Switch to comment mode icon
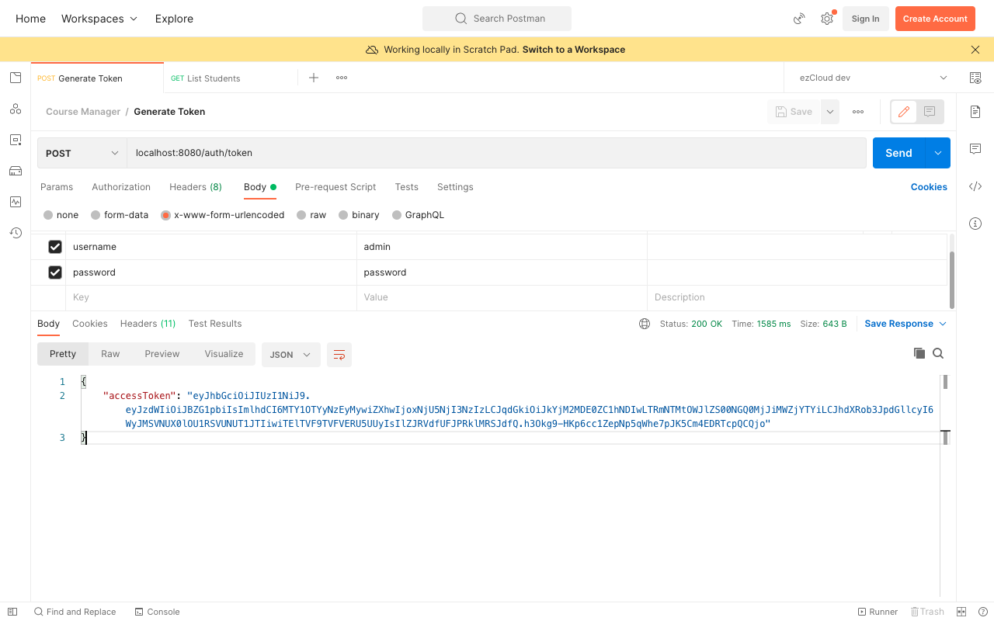Viewport: 994px width, 621px height. point(930,112)
